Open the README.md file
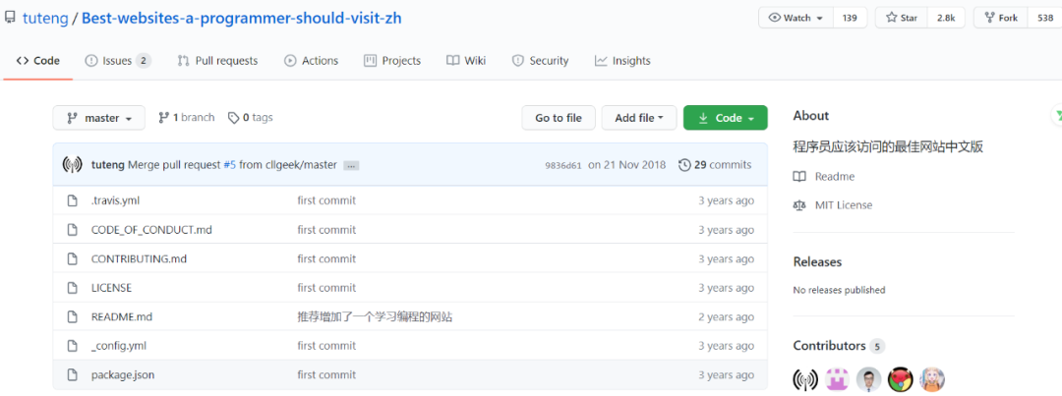The width and height of the screenshot is (1062, 396). (122, 317)
